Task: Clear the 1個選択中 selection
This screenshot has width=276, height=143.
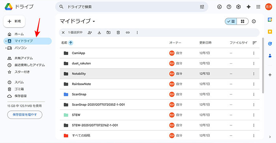Action: [x=63, y=33]
